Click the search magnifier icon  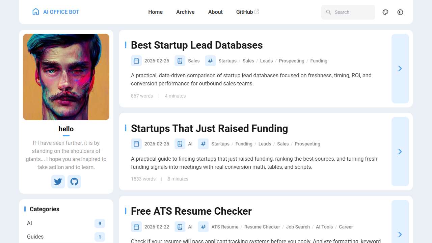328,12
